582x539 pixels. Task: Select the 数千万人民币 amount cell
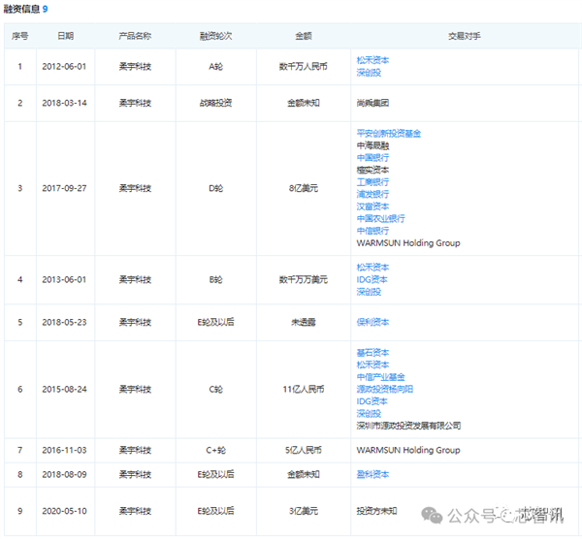[x=304, y=66]
